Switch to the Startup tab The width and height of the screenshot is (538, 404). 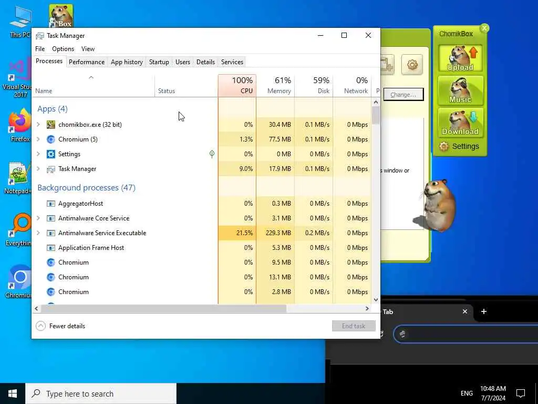[159, 62]
